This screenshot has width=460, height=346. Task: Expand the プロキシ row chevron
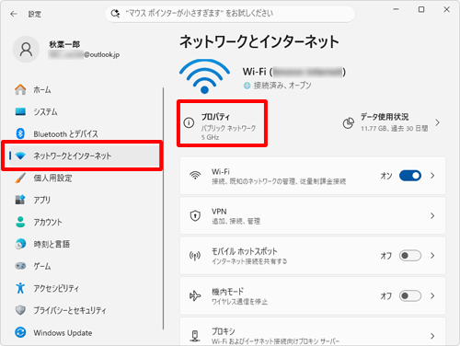click(432, 336)
